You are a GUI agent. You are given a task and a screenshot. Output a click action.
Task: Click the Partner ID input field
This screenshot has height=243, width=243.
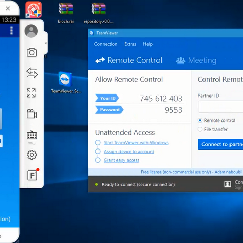(220, 107)
